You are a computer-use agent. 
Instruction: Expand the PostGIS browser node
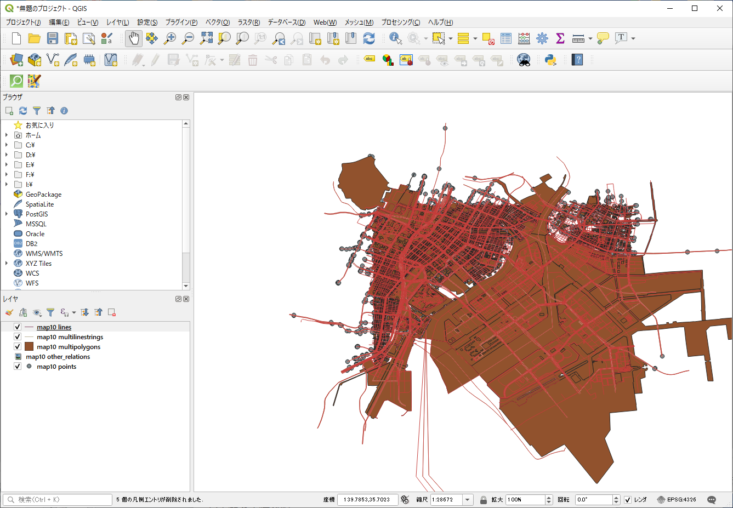coord(7,214)
